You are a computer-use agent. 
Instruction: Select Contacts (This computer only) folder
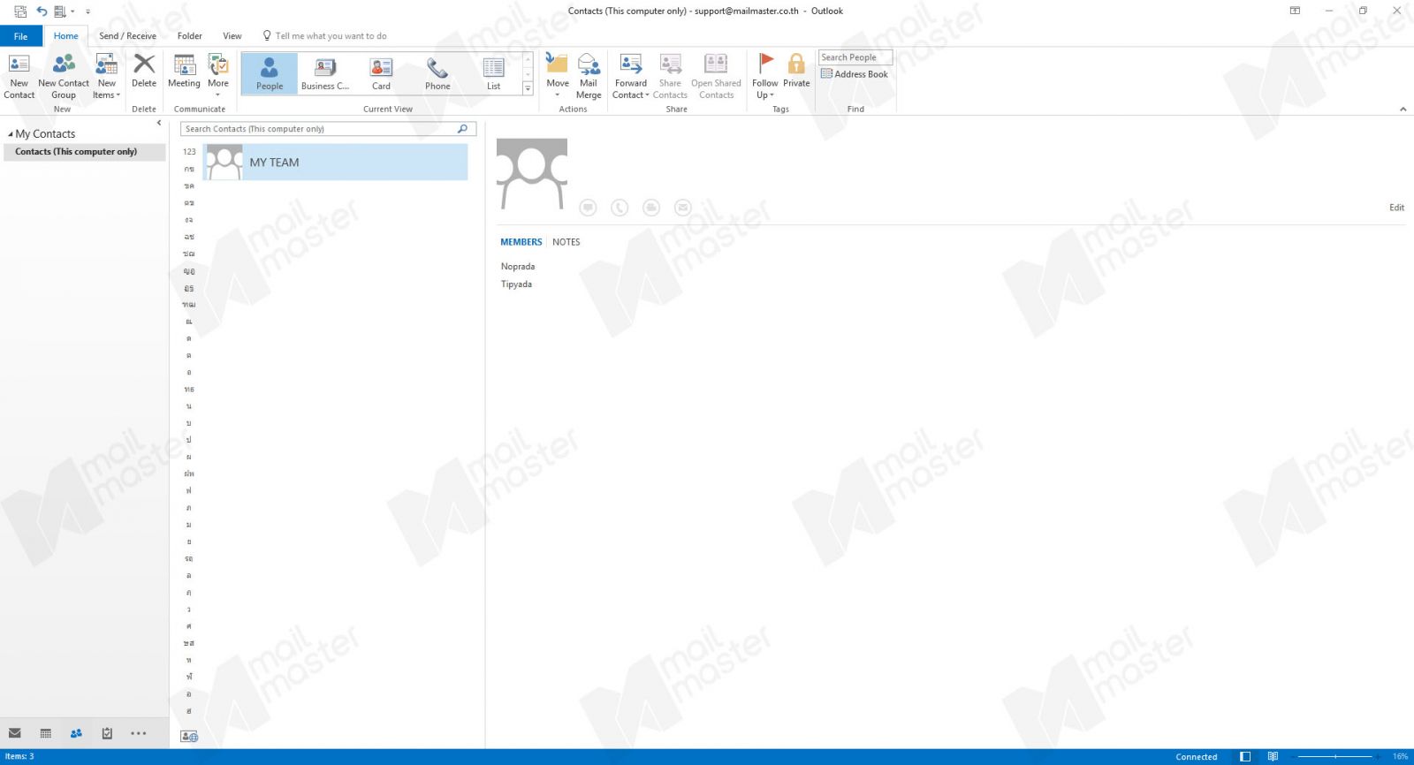coord(83,152)
